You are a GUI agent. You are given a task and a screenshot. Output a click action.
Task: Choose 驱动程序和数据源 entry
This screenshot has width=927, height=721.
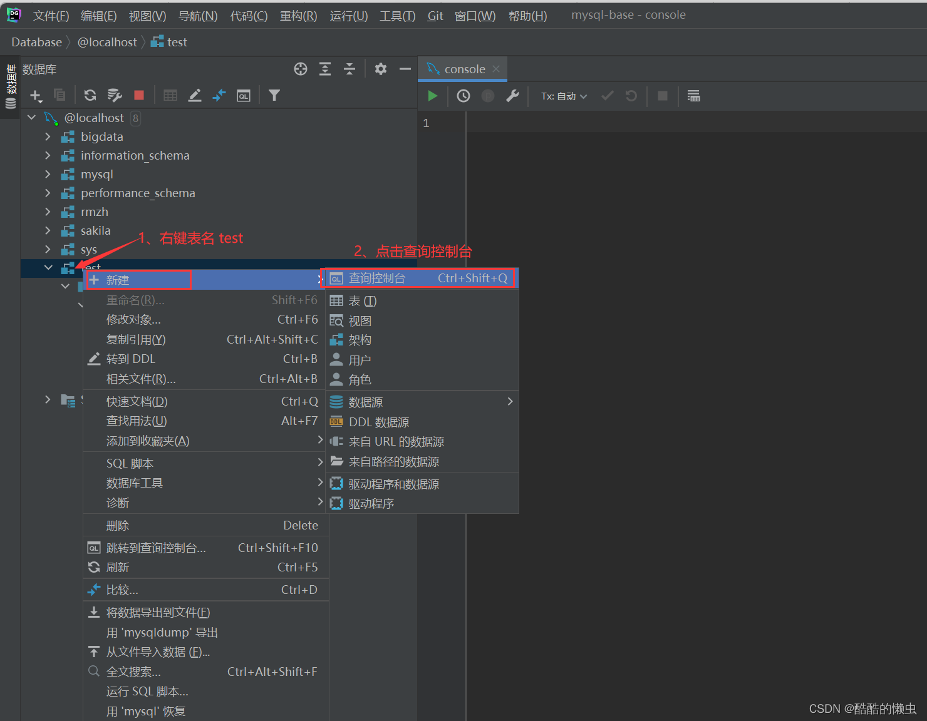click(422, 484)
